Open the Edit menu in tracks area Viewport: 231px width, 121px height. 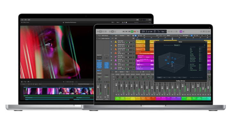[x=116, y=36]
